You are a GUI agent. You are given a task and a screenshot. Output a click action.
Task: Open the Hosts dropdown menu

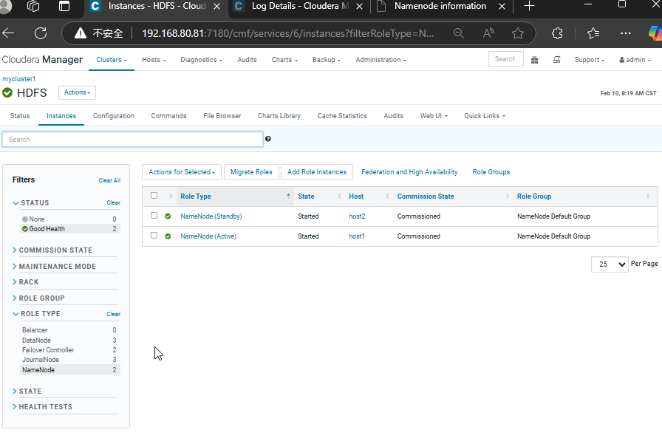154,60
